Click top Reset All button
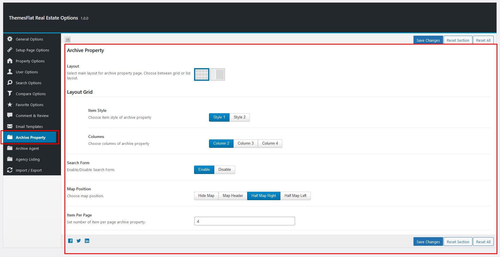500x257 pixels. click(483, 40)
